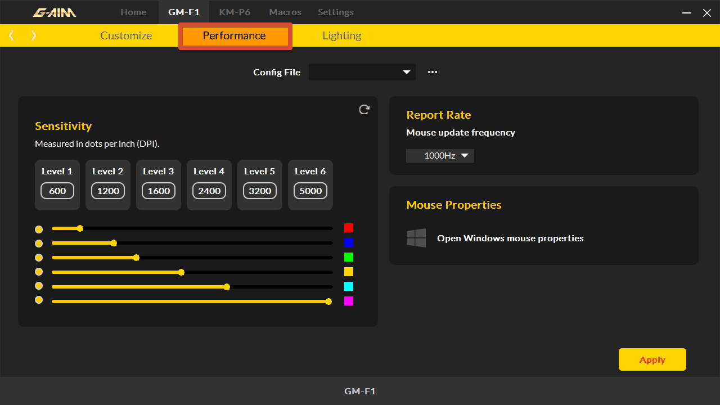
Task: Select the Level 6 radio dot
Action: 39,300
